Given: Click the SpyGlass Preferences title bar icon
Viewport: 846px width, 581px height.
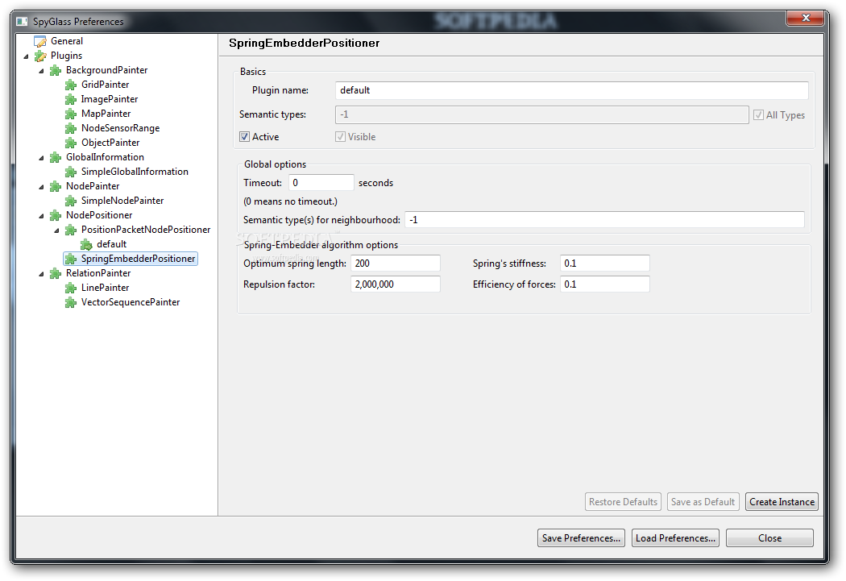Looking at the screenshot, I should (22, 22).
